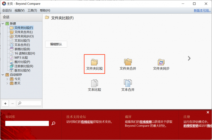
Task: Select 文件夹同步(O) in session tree
Action: [24, 36]
